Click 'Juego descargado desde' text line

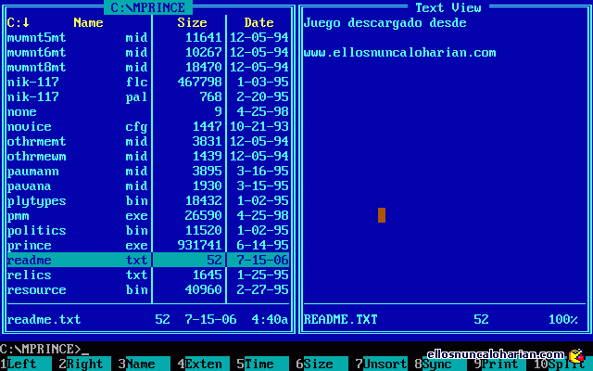point(385,22)
